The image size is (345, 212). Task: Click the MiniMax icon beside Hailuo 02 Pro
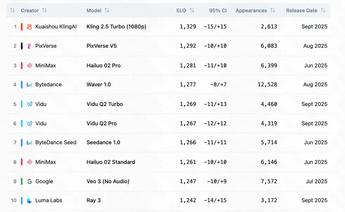(30, 66)
